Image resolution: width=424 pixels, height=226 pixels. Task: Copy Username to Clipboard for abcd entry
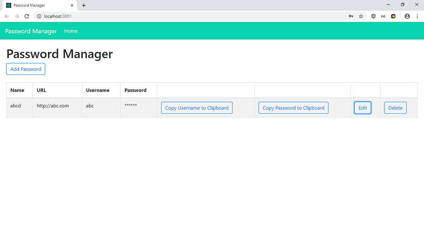tap(196, 107)
